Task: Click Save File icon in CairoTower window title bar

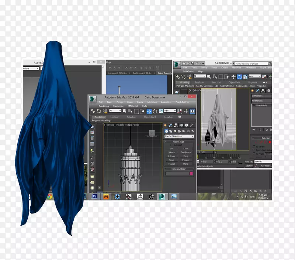Action: pos(192,63)
